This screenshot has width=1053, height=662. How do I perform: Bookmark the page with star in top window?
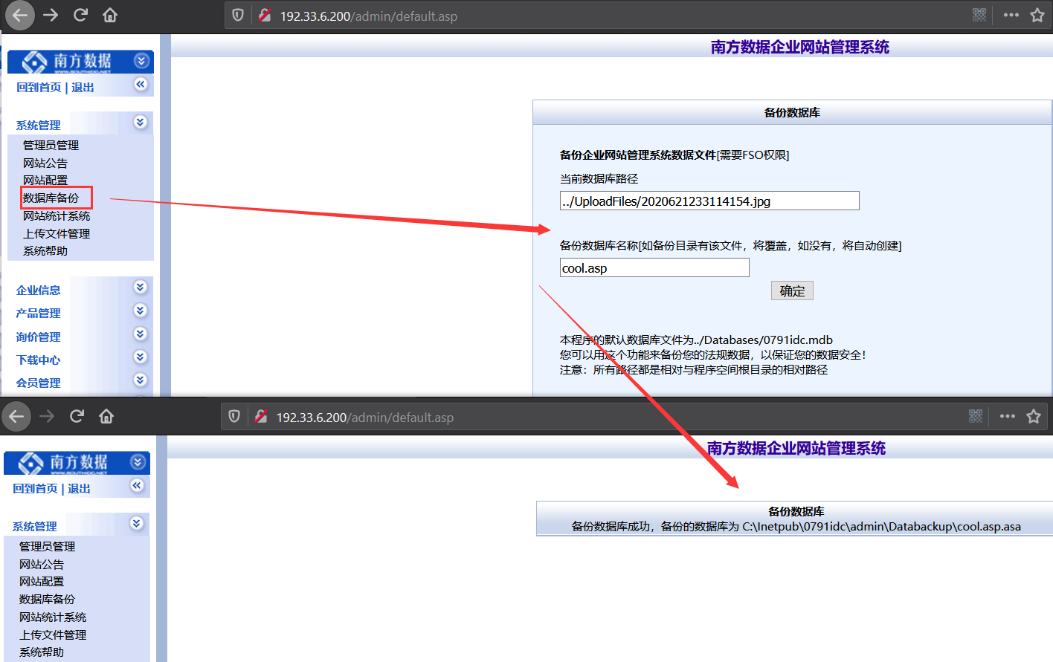[x=1037, y=15]
